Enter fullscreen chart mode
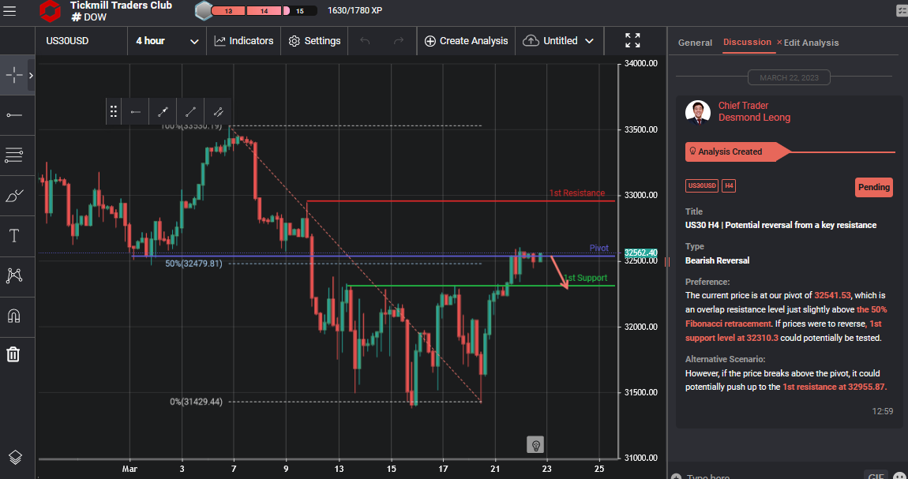Screen dimensions: 908x479 pos(633,40)
